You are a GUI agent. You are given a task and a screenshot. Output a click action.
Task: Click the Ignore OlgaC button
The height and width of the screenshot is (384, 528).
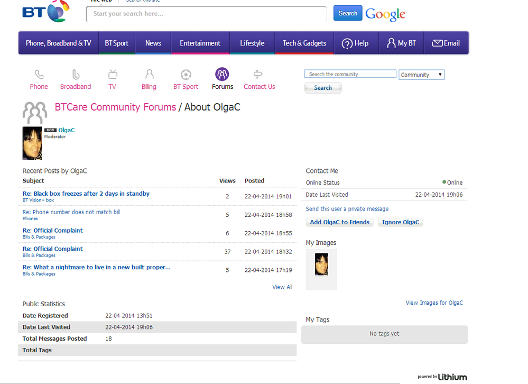[401, 222]
